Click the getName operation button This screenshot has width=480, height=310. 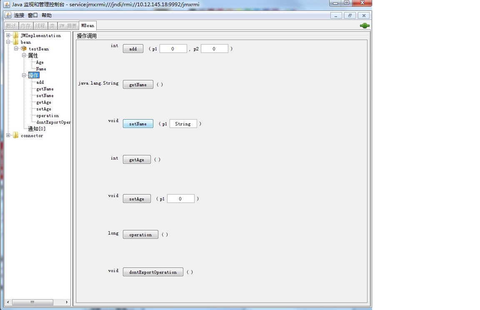click(x=138, y=85)
